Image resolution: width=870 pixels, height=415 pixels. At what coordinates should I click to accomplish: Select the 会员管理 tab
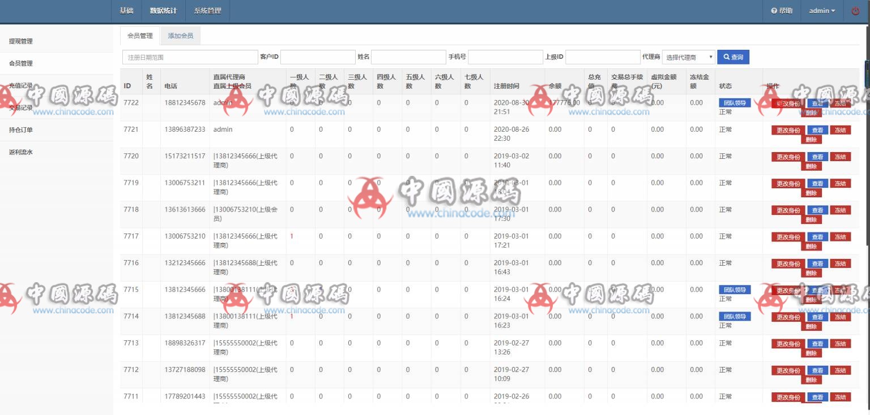(x=140, y=36)
